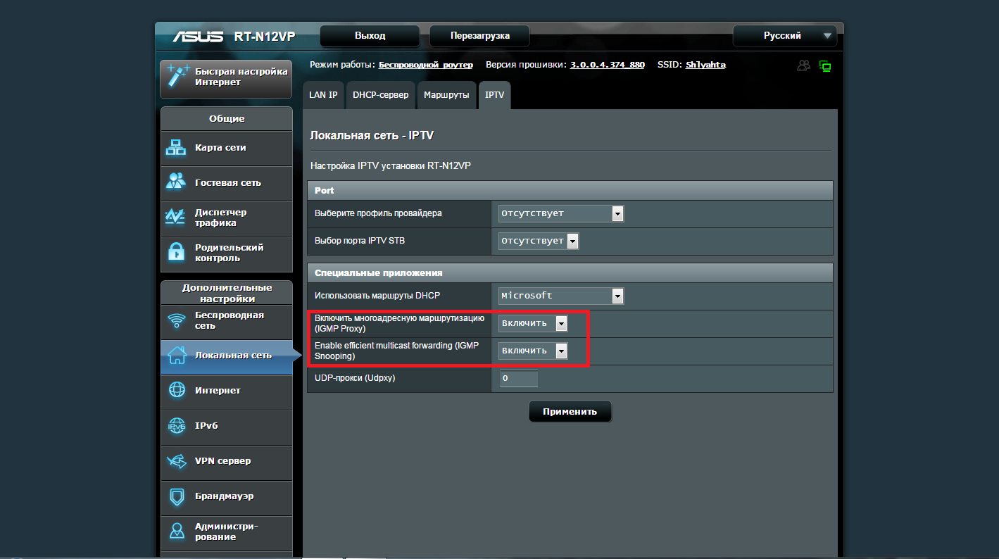Click the Интернет globe icon
Viewport: 999px width, 559px height.
(x=176, y=390)
